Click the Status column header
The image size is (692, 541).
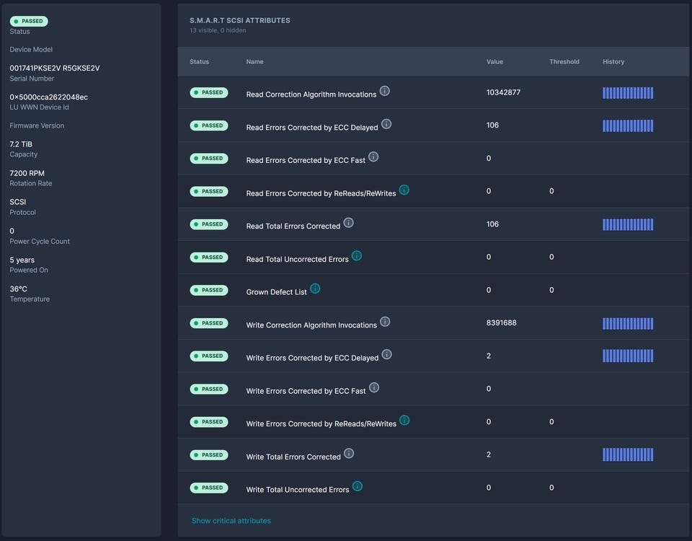pos(199,62)
